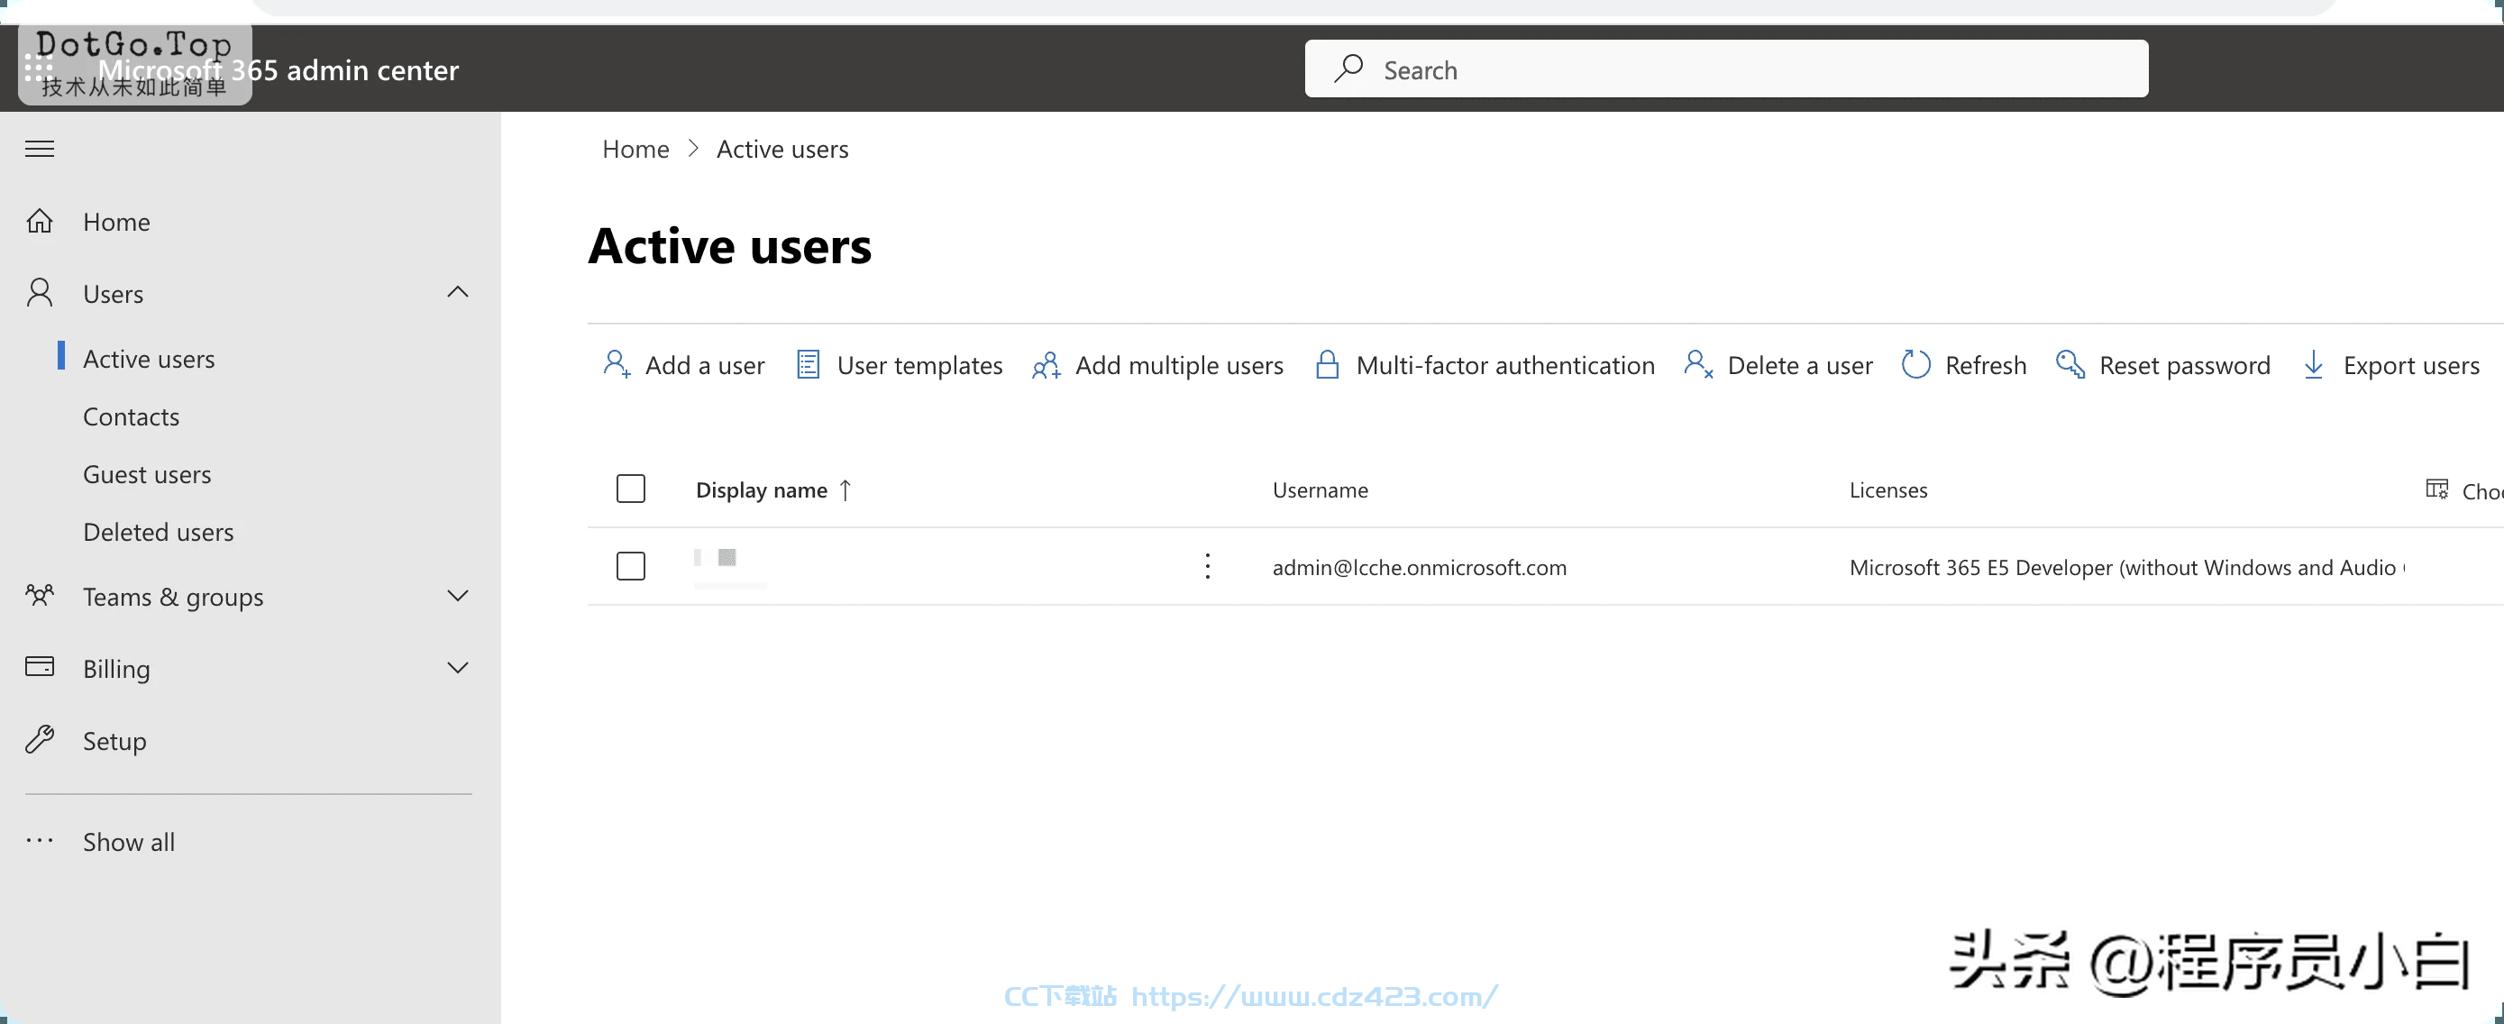Click Active users breadcrumb

(782, 149)
